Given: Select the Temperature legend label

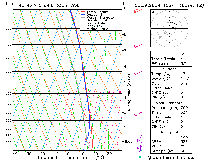Looking at the screenshot, I should point(97,12).
